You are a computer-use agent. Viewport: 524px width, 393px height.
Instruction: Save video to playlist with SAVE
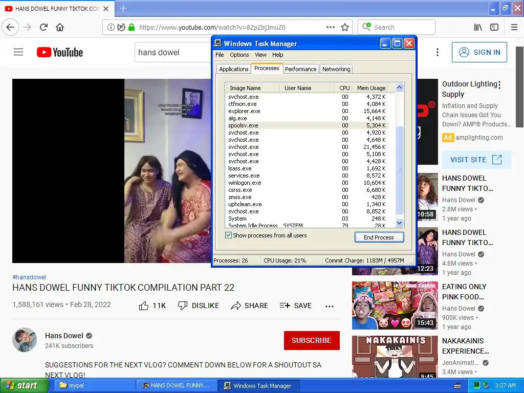(x=295, y=305)
